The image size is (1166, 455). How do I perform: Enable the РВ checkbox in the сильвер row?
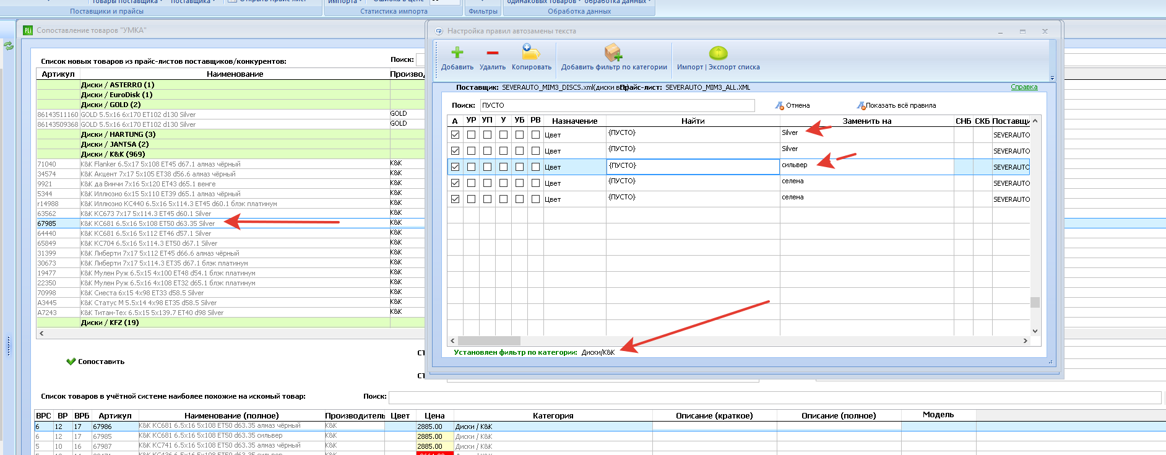(x=536, y=167)
